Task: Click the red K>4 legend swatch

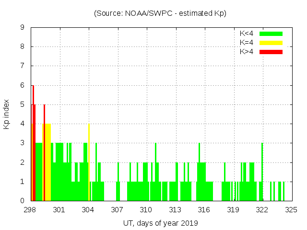Action: 271,52
